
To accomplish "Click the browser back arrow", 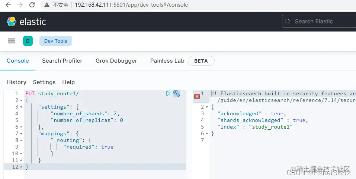I will (x=8, y=5).
